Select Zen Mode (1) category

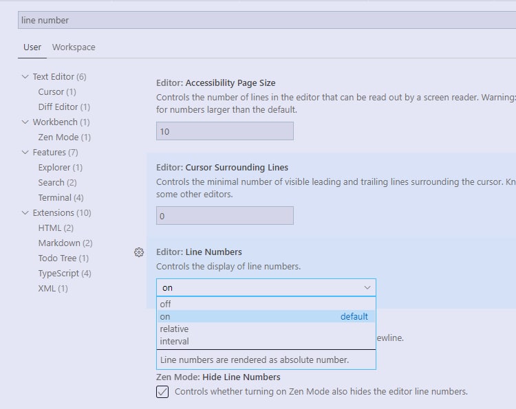[x=64, y=137]
